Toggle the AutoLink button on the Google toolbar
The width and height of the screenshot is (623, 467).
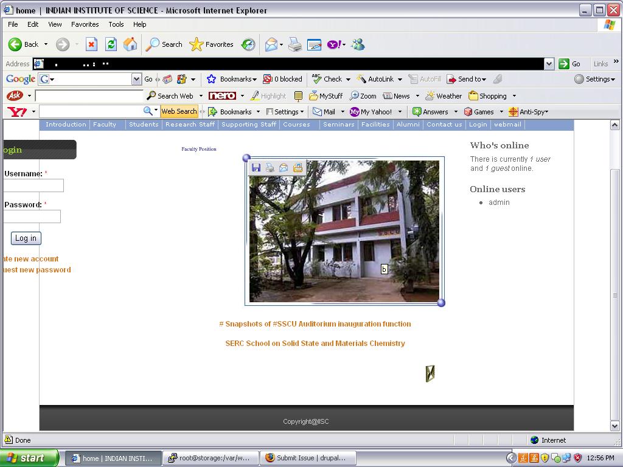375,79
